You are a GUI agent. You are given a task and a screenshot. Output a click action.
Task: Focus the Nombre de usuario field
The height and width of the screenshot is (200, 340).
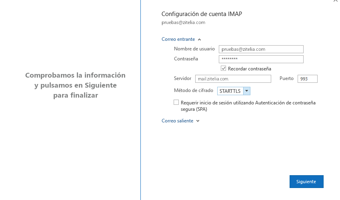pos(261,49)
